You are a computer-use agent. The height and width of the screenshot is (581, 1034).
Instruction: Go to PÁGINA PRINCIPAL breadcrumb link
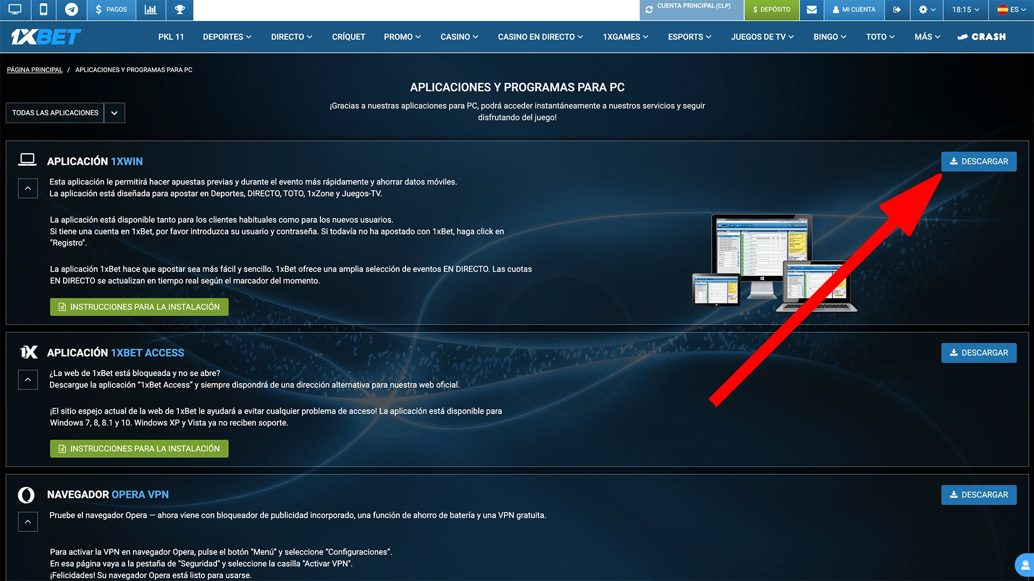point(34,70)
